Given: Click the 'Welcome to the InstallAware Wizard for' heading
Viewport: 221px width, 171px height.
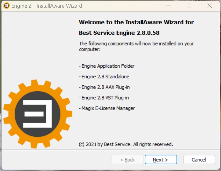Looking at the screenshot, I should (x=136, y=22).
